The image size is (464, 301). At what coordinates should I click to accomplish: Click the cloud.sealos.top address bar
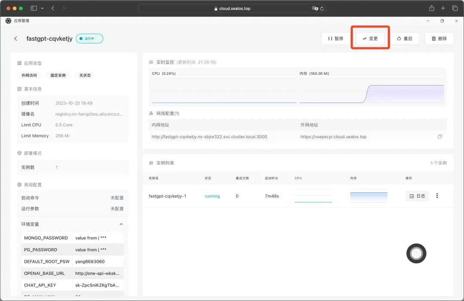point(232,8)
